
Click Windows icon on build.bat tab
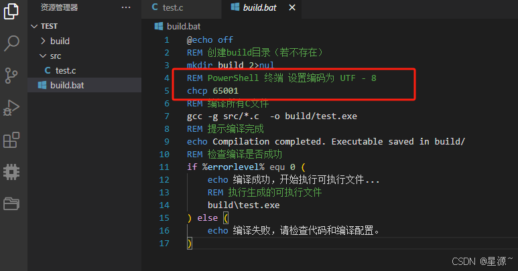(x=235, y=7)
